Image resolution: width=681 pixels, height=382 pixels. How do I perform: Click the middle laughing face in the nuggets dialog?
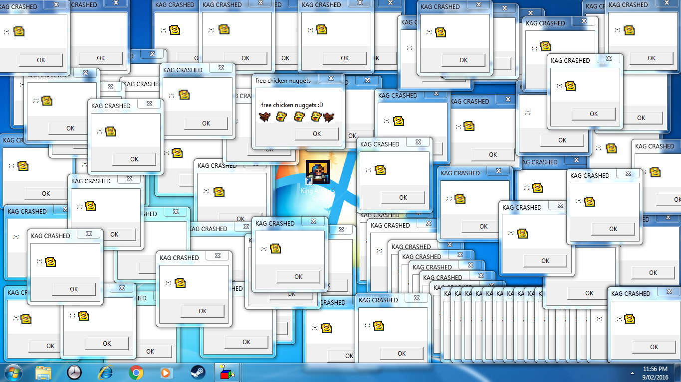point(298,117)
